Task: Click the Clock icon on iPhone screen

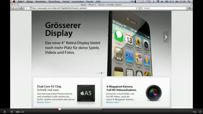Action: coord(139,73)
